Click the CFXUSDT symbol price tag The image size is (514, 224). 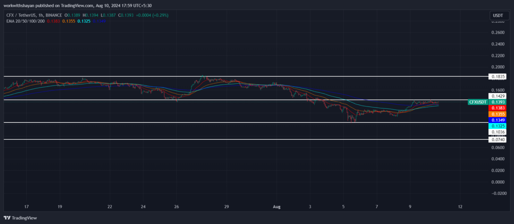(x=478, y=102)
